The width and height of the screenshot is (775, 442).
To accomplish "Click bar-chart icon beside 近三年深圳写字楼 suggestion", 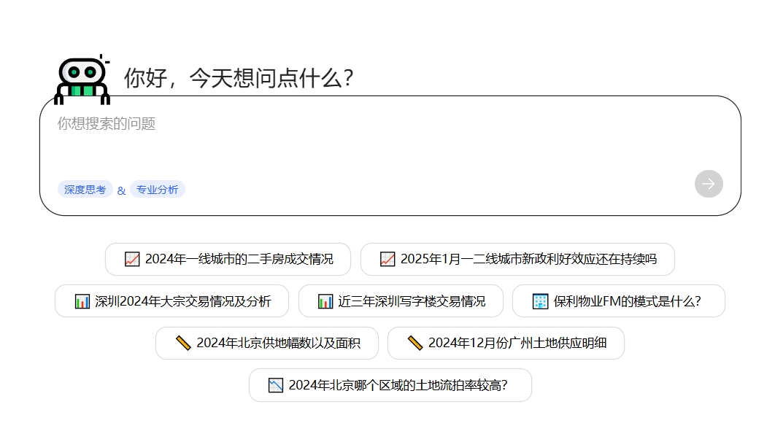I will click(325, 301).
